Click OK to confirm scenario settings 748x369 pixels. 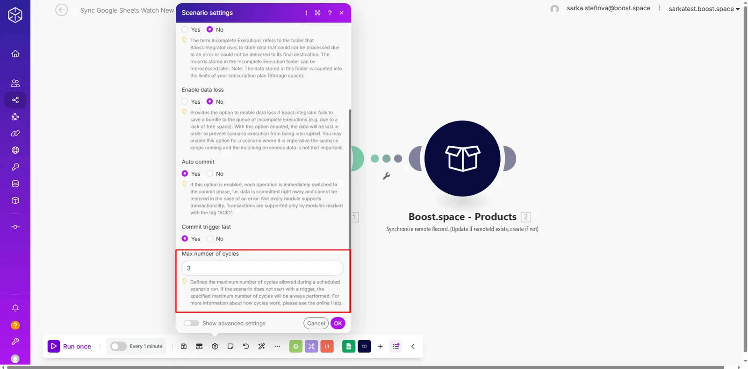(x=338, y=323)
